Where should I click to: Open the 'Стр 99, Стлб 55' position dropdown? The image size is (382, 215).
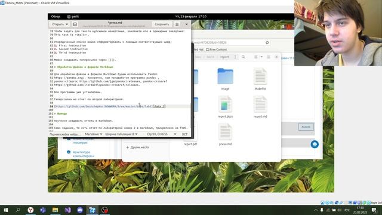pyautogui.click(x=161, y=134)
